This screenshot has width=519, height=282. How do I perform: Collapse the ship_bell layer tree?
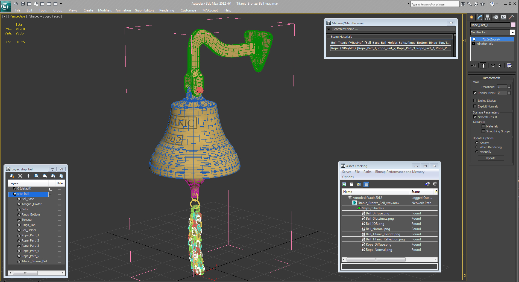[x=10, y=194]
